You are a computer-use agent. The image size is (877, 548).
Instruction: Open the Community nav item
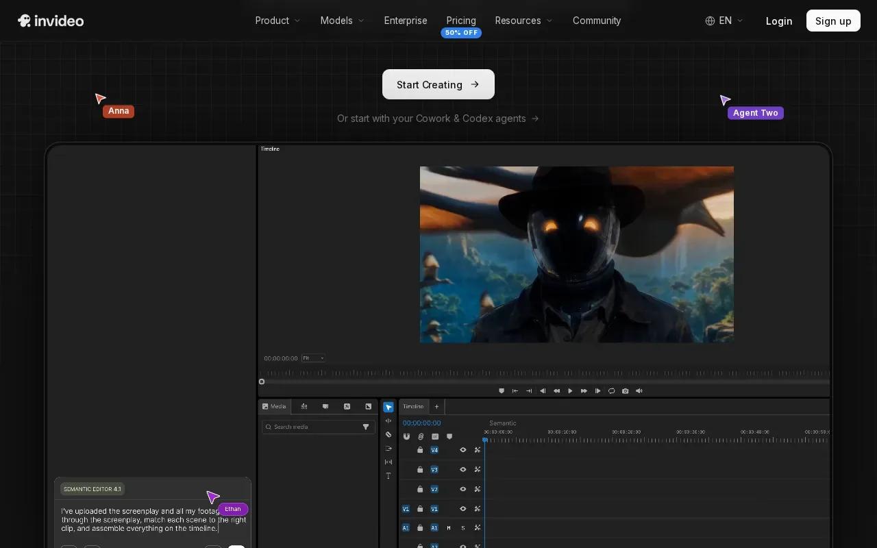click(x=597, y=21)
